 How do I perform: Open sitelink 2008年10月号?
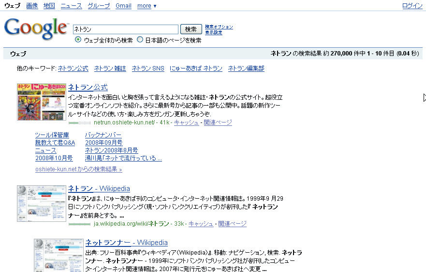pos(54,158)
